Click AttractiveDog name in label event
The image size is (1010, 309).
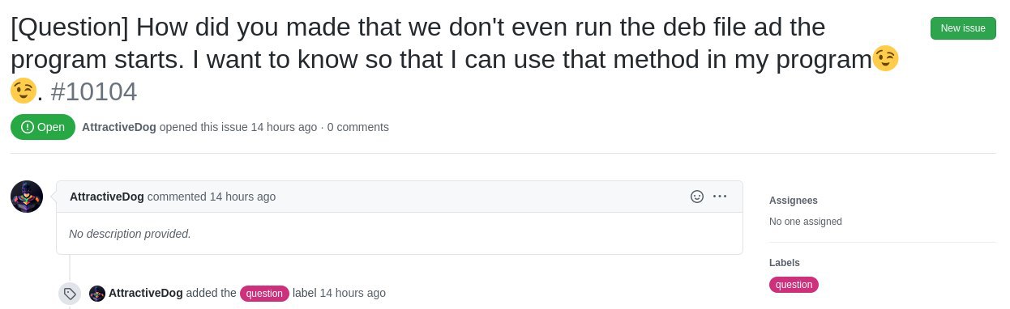pyautogui.click(x=146, y=293)
